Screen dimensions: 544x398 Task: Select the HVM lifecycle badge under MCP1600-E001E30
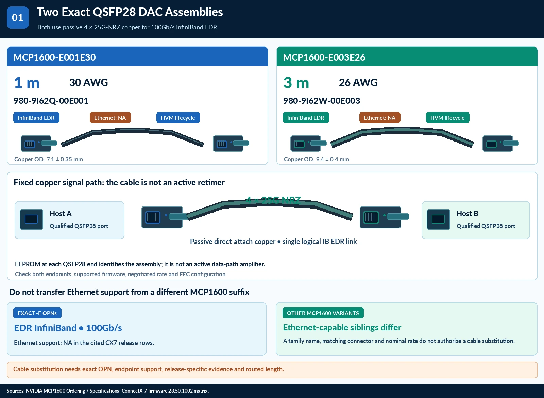178,118
